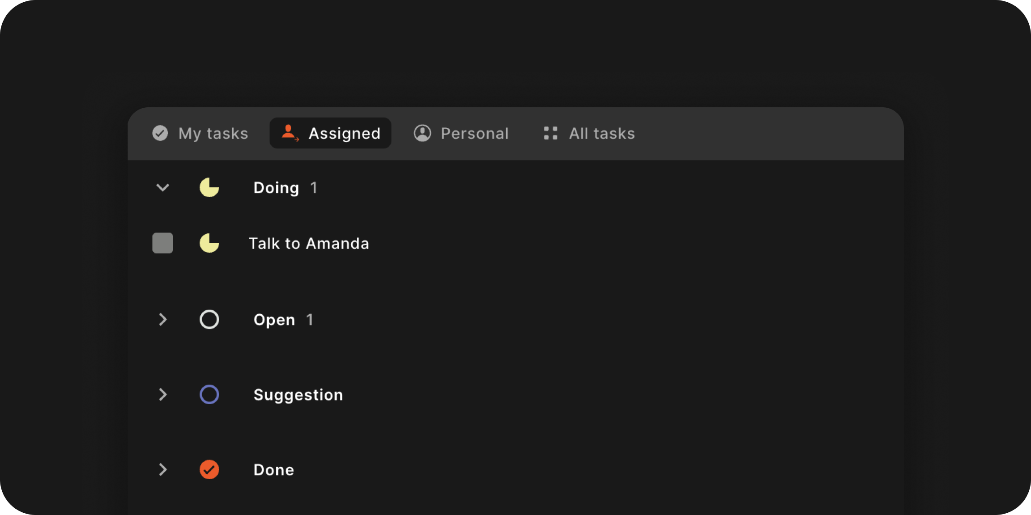Expand the Open section
The height and width of the screenshot is (515, 1031).
pyautogui.click(x=162, y=319)
